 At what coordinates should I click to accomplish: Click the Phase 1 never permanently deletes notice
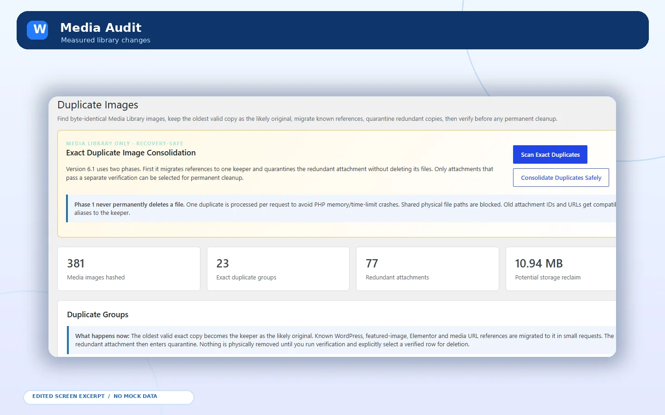click(x=342, y=208)
